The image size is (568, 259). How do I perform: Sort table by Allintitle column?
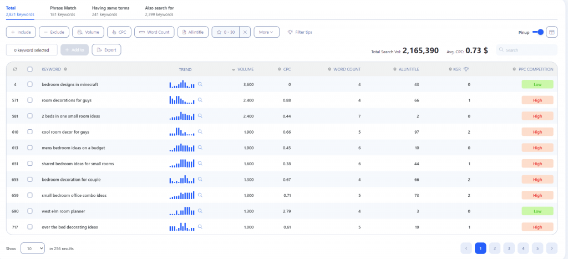coord(406,69)
